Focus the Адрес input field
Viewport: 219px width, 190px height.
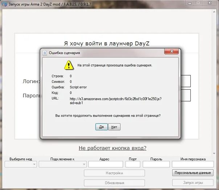pos(106,164)
